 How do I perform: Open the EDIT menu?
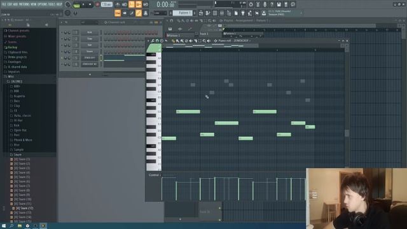click(x=10, y=4)
